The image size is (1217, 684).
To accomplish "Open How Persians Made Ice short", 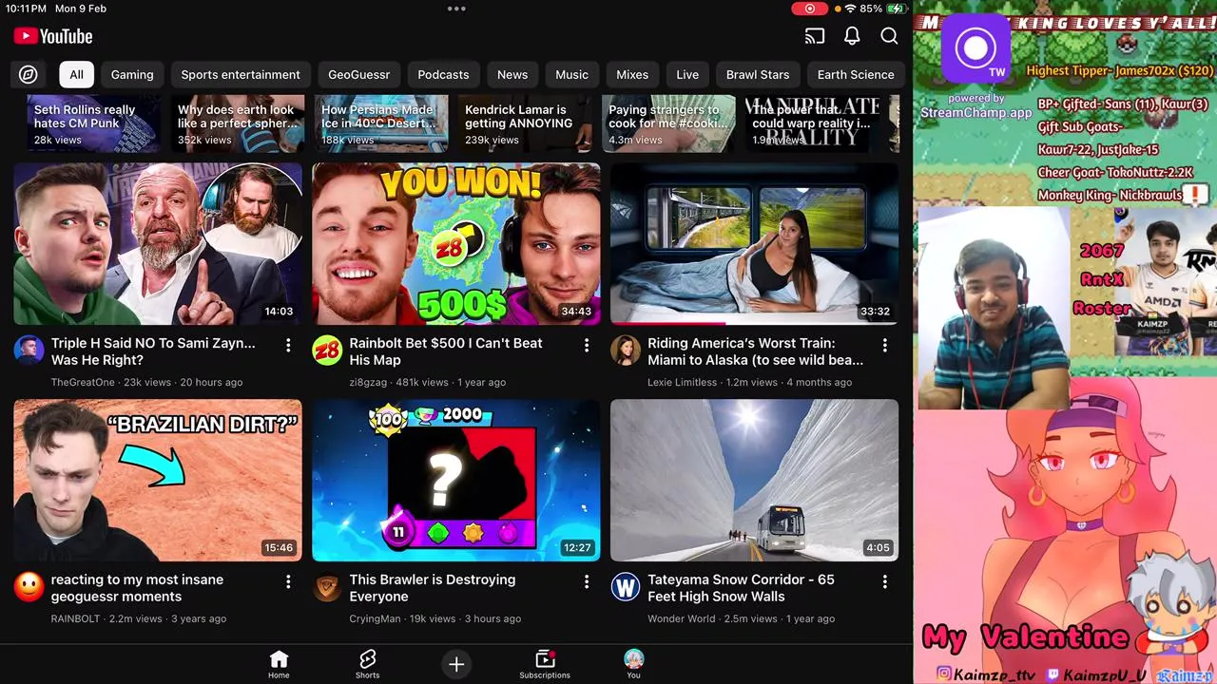I will (381, 123).
